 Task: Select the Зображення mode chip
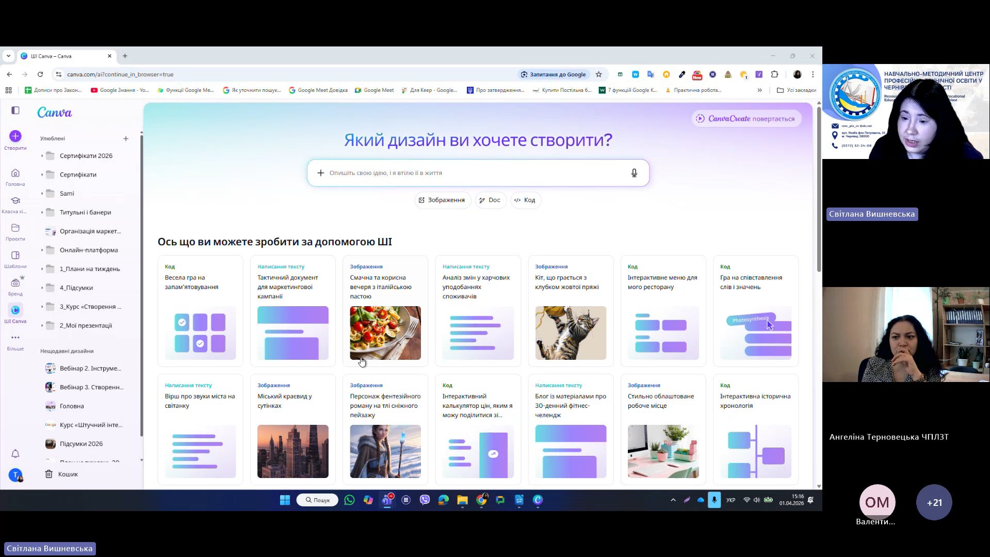(442, 200)
